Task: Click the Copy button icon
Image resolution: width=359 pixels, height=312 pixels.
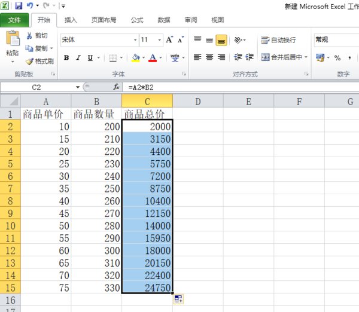Action: [x=29, y=48]
